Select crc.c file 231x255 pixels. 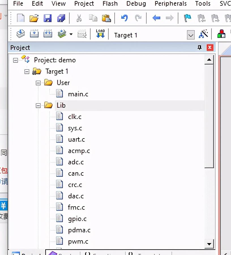(x=75, y=185)
